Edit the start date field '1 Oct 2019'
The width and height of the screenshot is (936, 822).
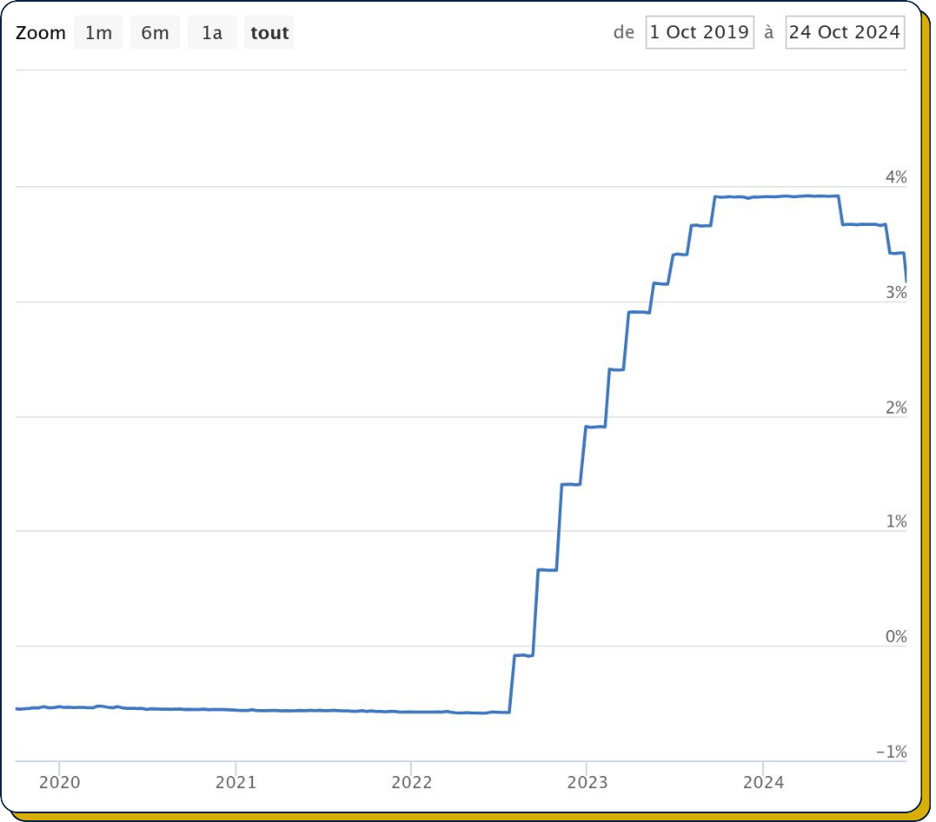[700, 32]
